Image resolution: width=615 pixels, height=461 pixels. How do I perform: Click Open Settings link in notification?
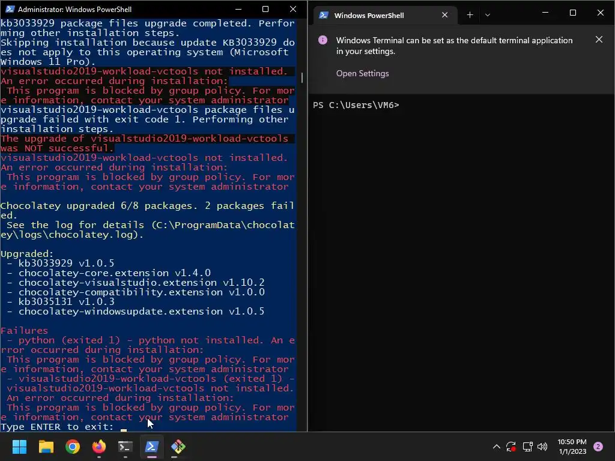[362, 73]
